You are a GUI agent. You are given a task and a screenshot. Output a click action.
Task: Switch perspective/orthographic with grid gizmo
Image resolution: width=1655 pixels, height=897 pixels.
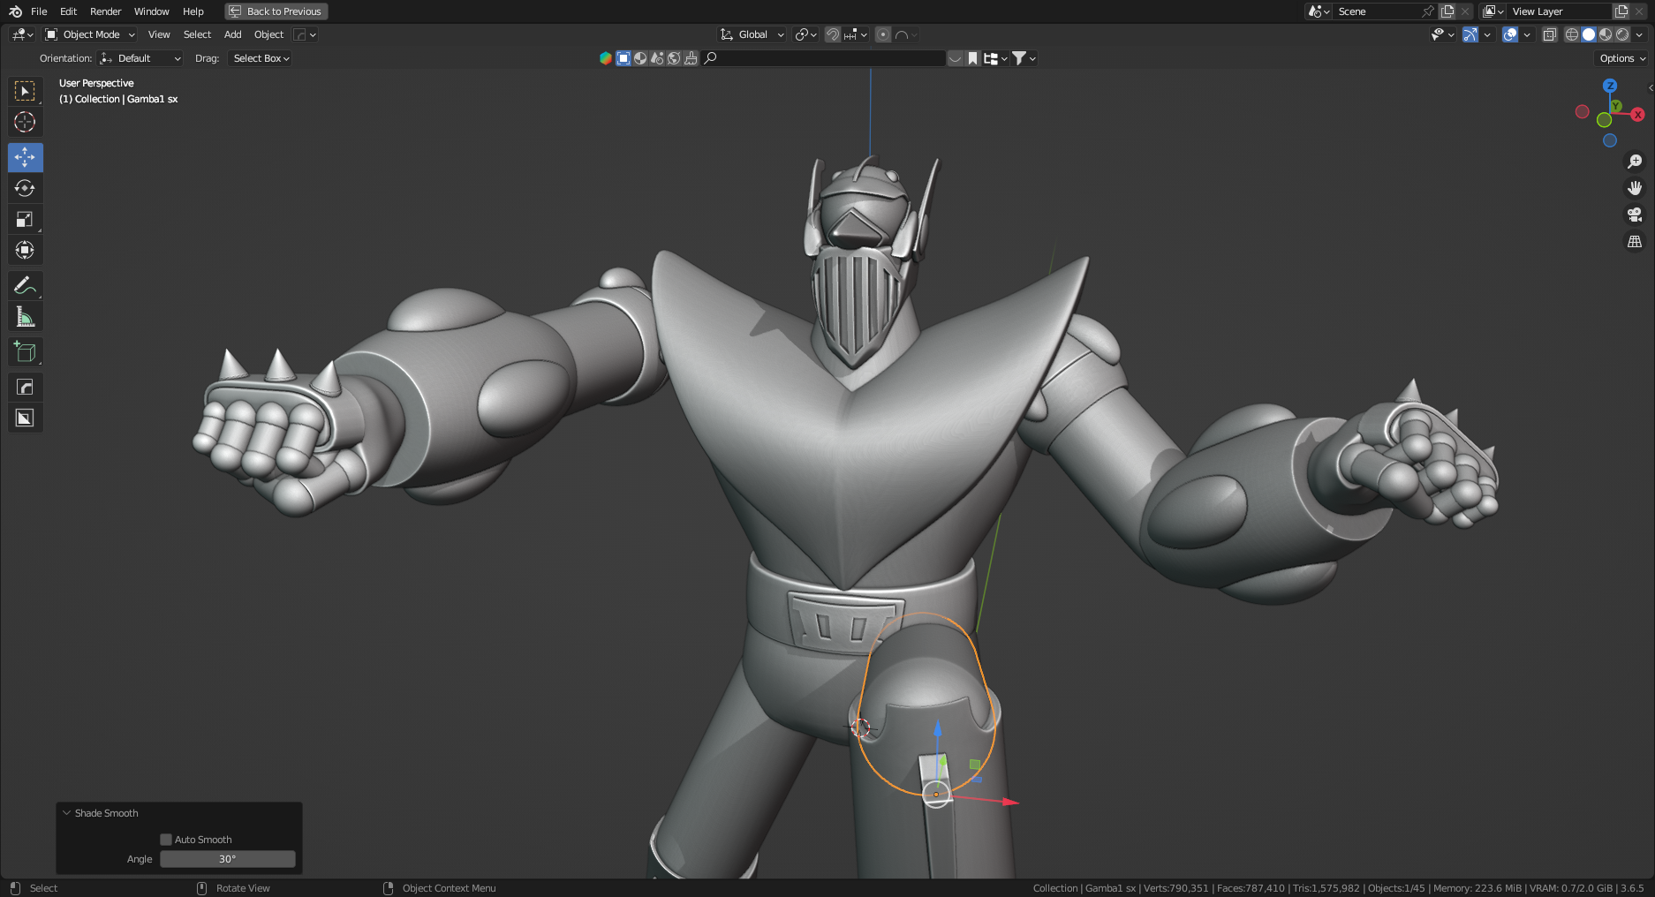coord(1635,241)
